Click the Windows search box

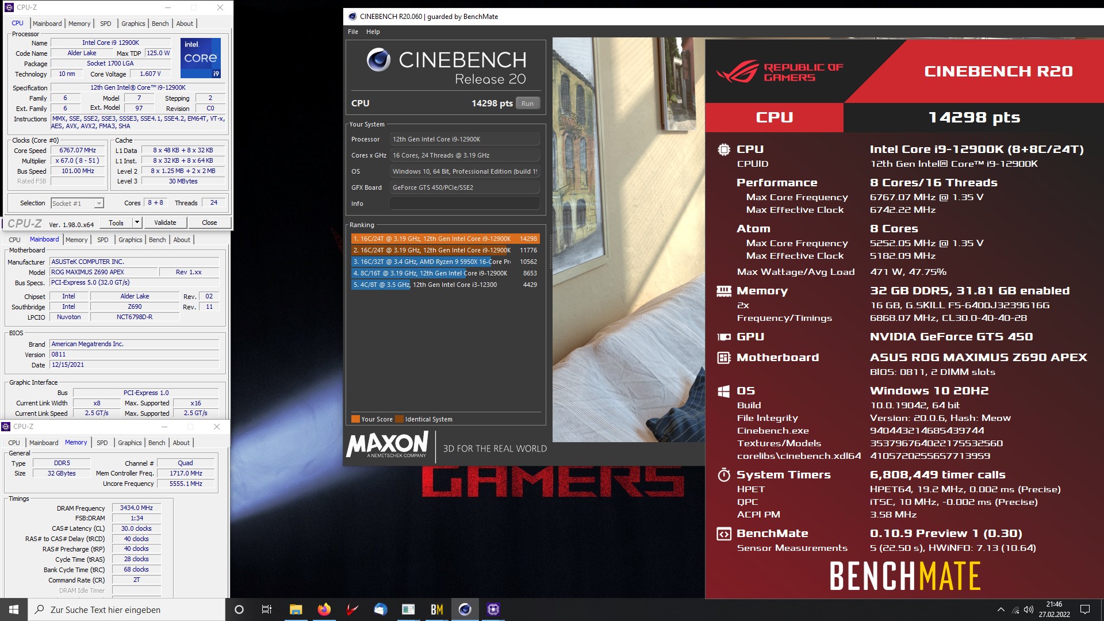[x=126, y=609]
